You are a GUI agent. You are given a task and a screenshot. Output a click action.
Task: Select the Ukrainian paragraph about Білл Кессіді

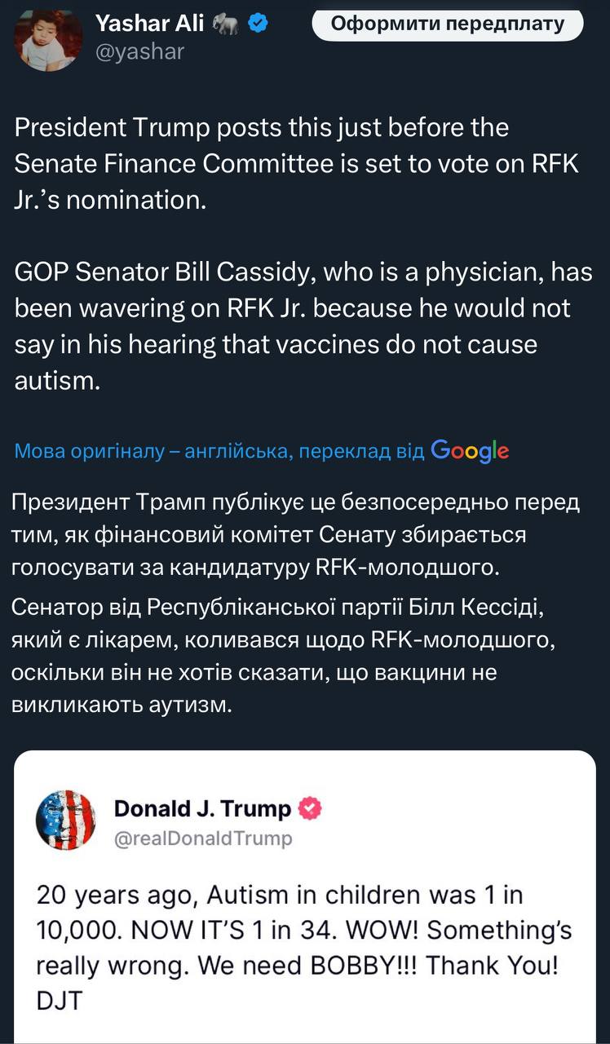[x=285, y=655]
